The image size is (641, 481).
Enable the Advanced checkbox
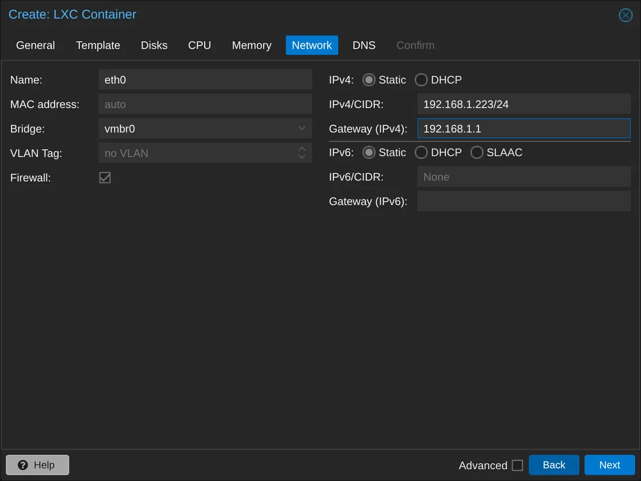(517, 465)
